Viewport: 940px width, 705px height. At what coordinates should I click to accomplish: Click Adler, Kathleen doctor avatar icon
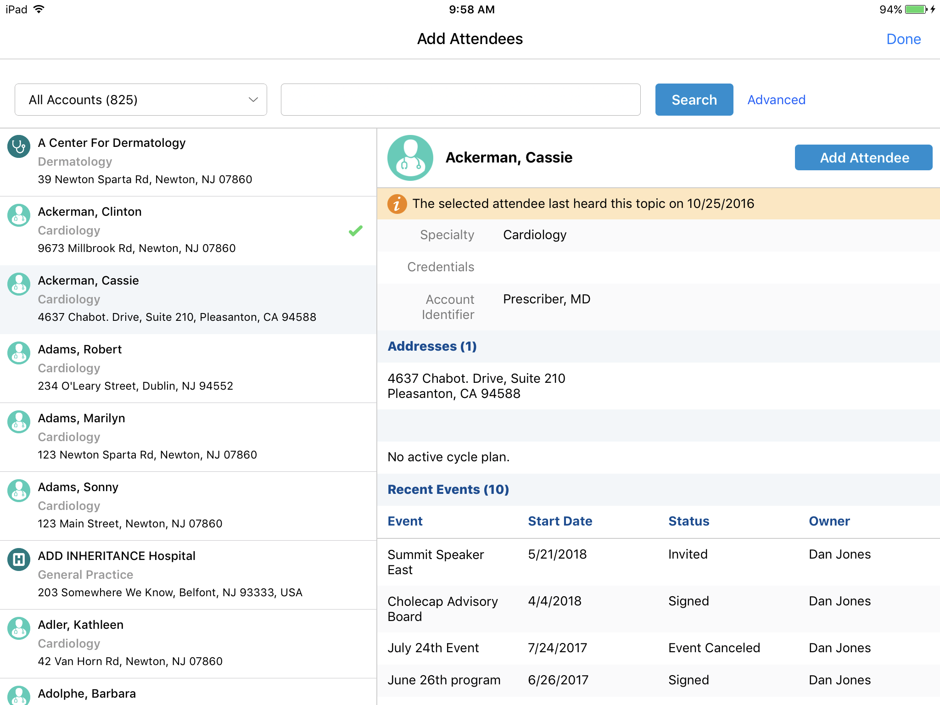point(19,628)
